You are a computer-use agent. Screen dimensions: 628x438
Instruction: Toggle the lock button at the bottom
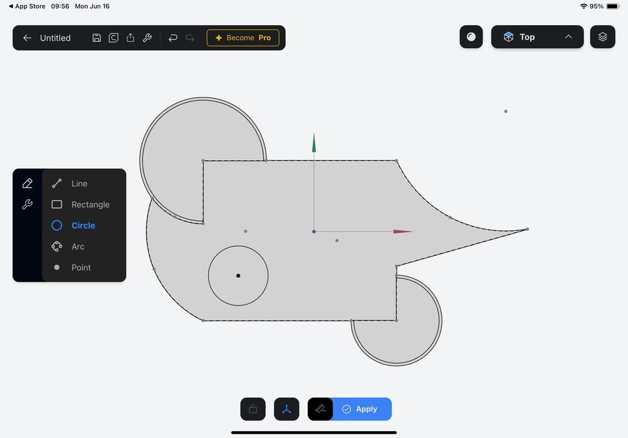click(253, 409)
